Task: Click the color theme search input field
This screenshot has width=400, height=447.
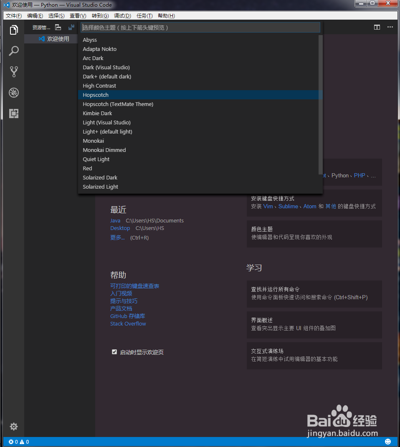Action: click(x=200, y=28)
